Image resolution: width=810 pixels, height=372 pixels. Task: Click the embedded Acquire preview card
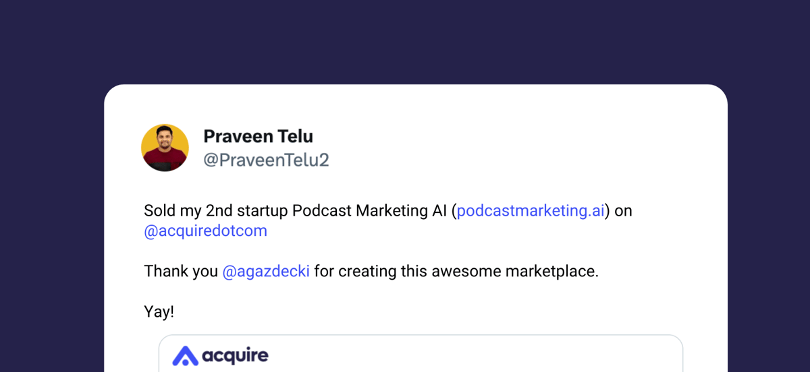click(421, 353)
